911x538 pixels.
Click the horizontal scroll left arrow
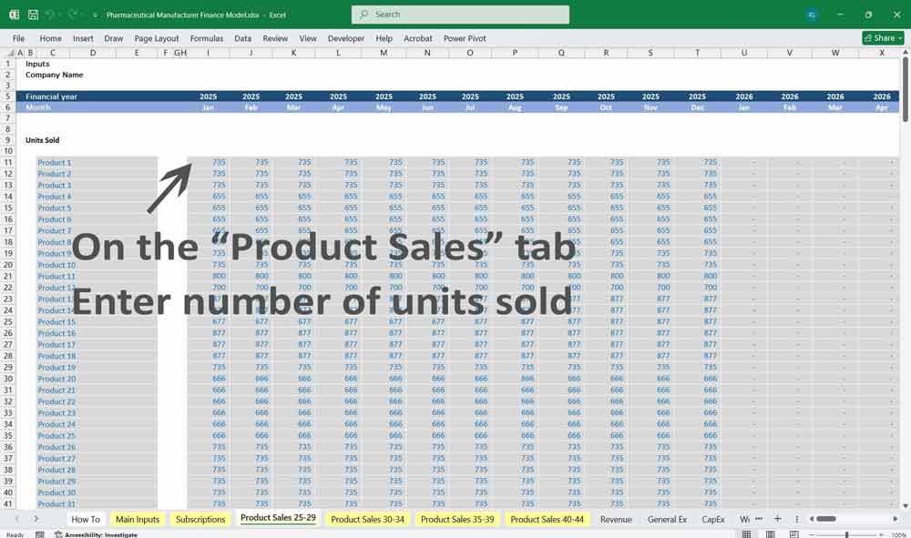[x=812, y=519]
